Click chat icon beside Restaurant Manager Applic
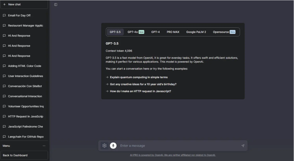The image size is (294, 161). point(4,26)
